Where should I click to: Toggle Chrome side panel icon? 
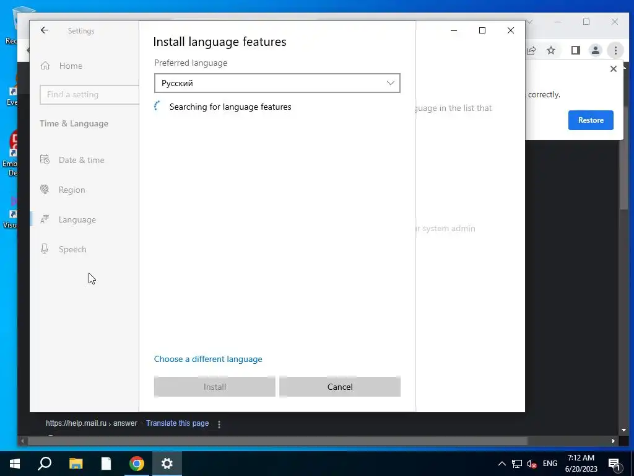[x=575, y=50]
